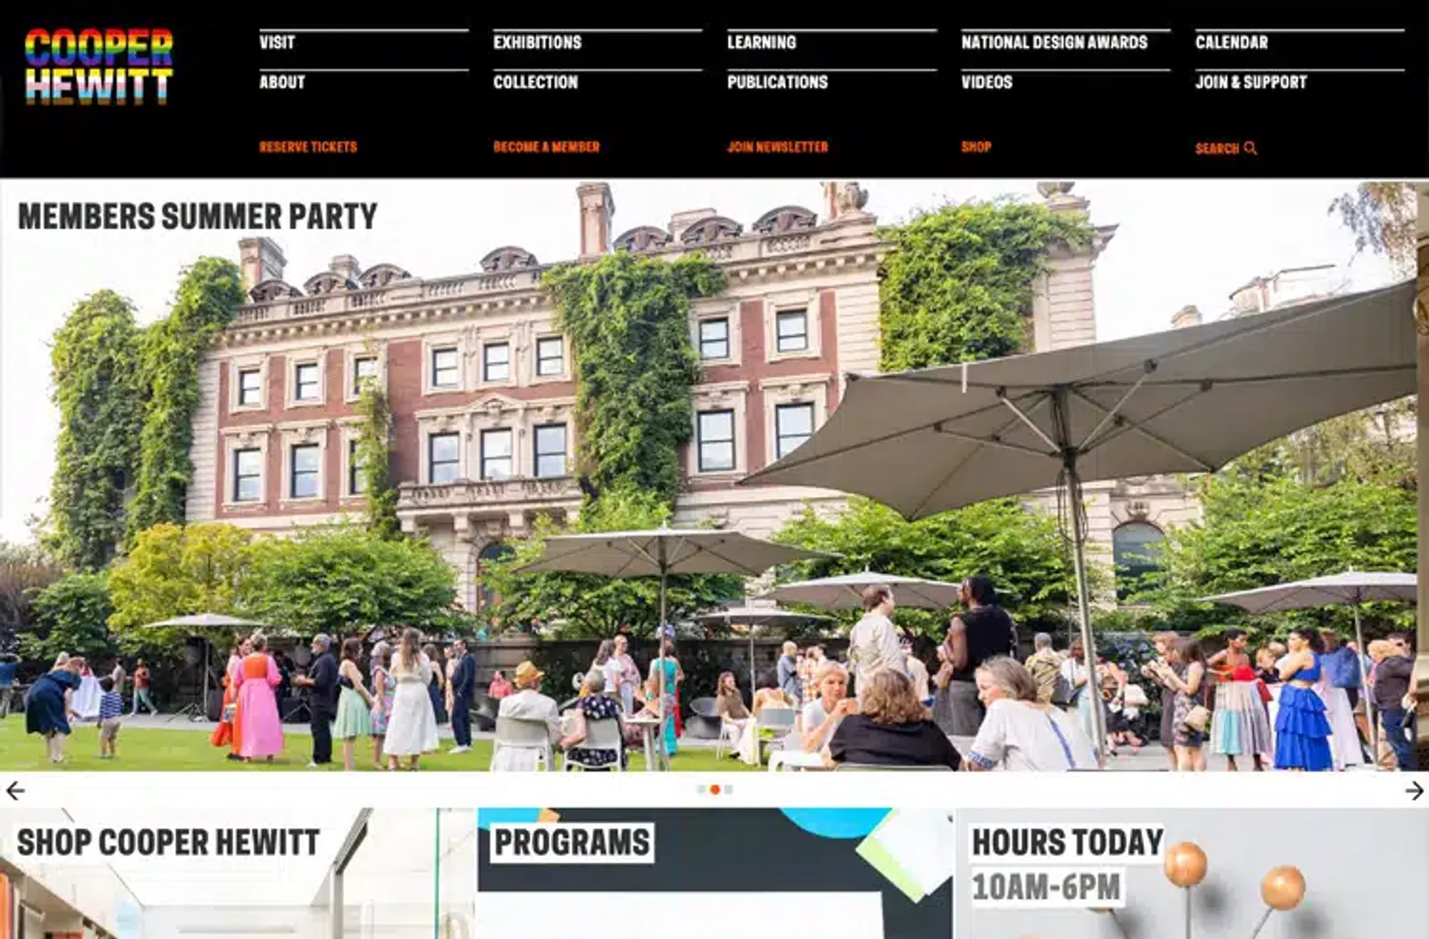Screen dimensions: 1429x939
Task: Go to National Design Awards
Action: pyautogui.click(x=1055, y=42)
